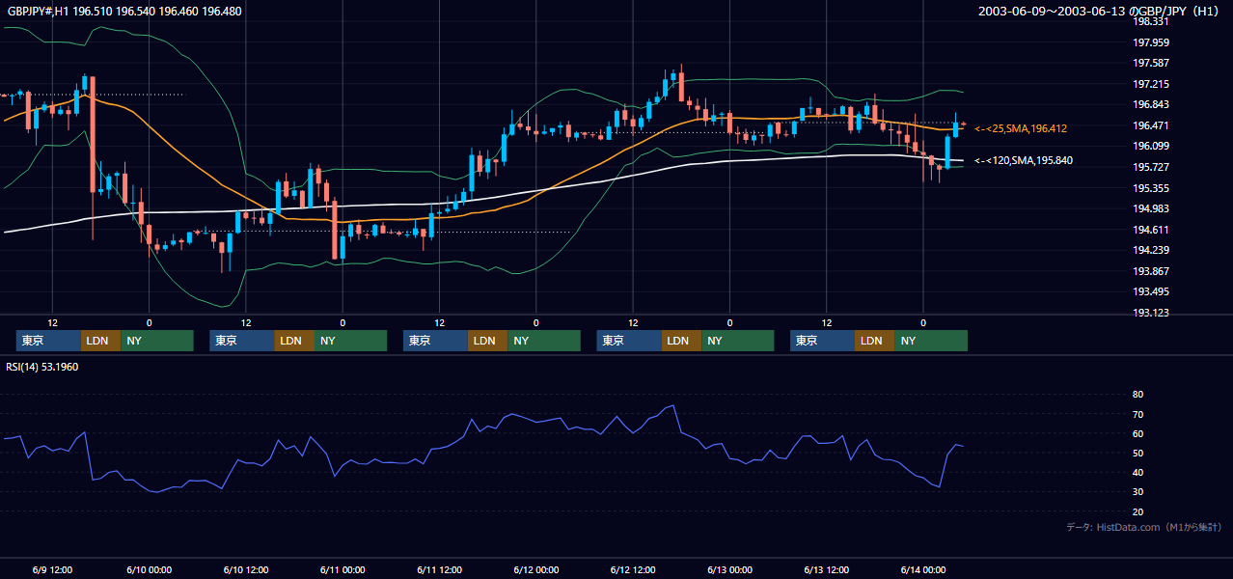1233x579 pixels.
Task: Click the 196.099 price axis label
Action: (1152, 147)
